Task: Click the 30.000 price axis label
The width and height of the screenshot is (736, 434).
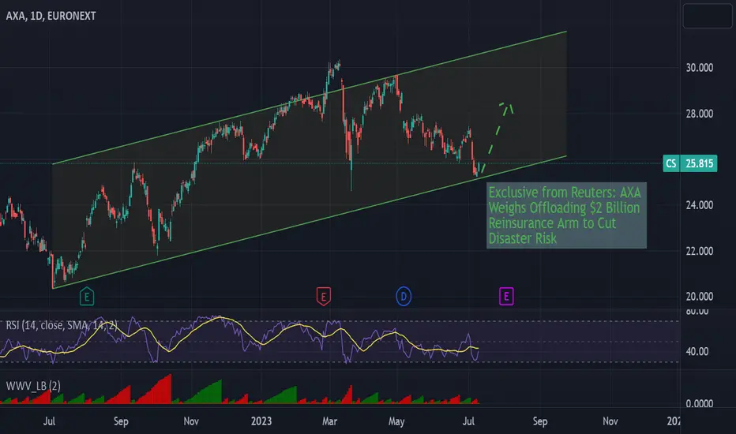Action: coord(700,68)
